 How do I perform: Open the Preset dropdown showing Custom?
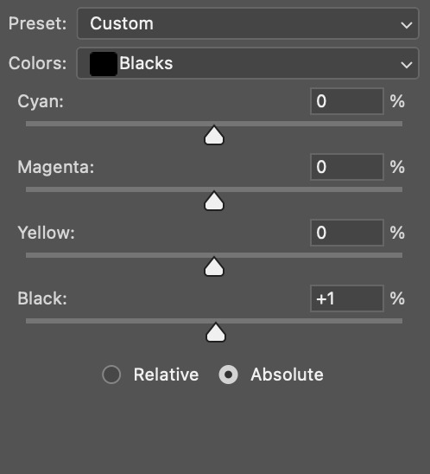(x=248, y=23)
